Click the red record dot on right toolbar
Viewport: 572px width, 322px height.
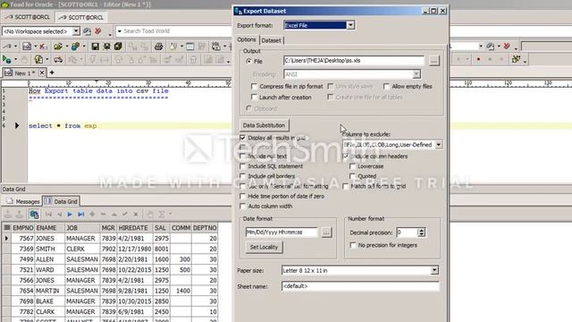tap(478, 60)
